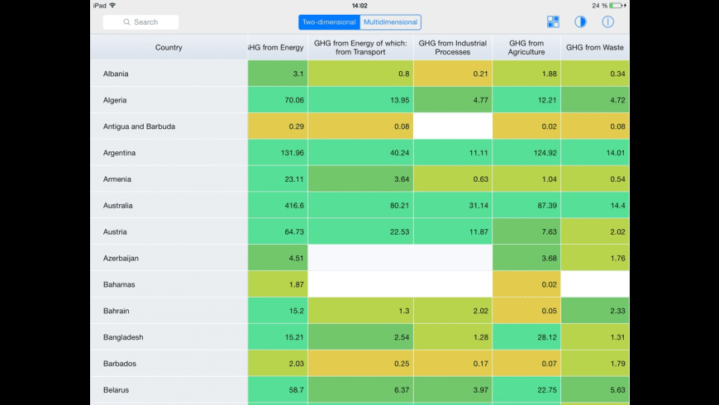Select the Bahrain row label

(x=116, y=311)
